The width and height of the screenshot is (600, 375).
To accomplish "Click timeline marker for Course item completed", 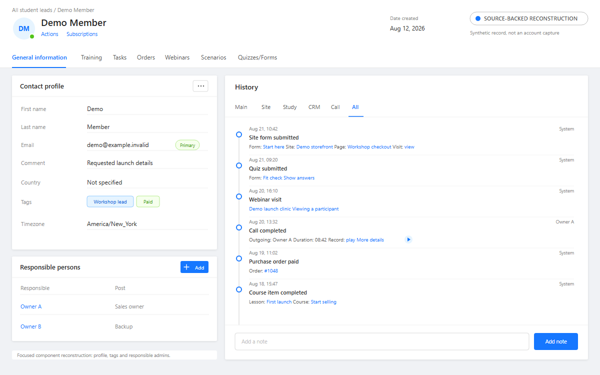I will pyautogui.click(x=239, y=289).
